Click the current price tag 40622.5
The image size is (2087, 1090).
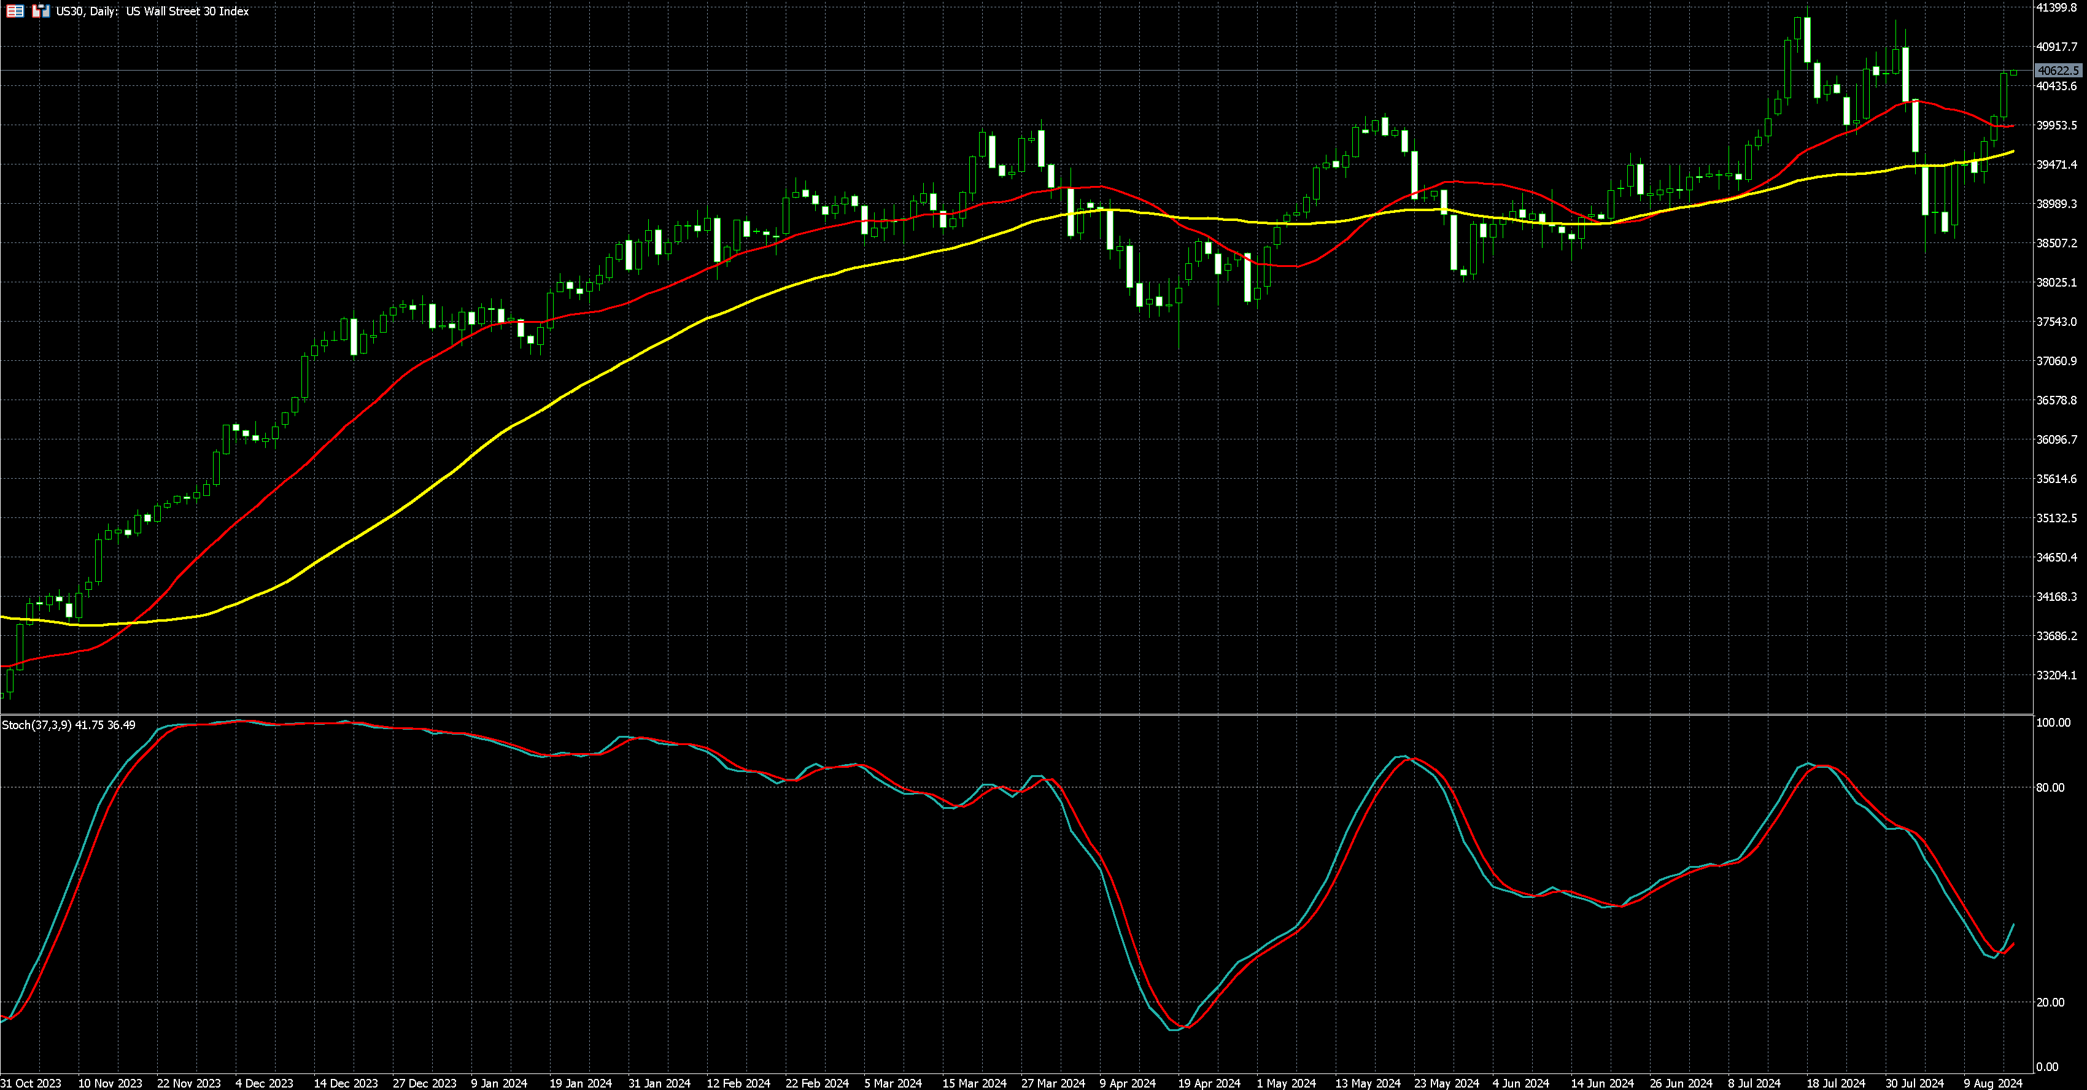(2058, 71)
